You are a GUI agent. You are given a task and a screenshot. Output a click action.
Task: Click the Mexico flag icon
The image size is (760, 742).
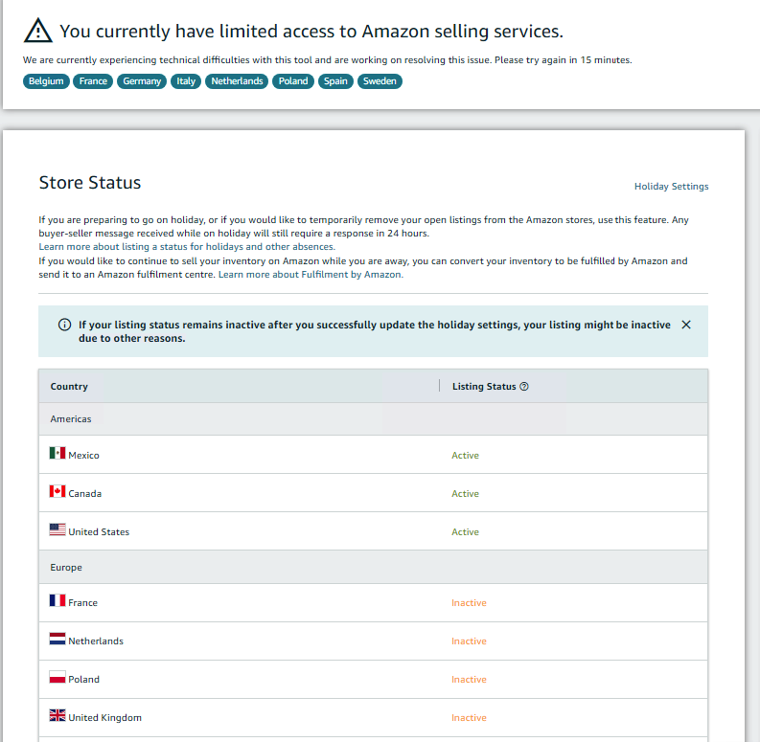(x=58, y=453)
